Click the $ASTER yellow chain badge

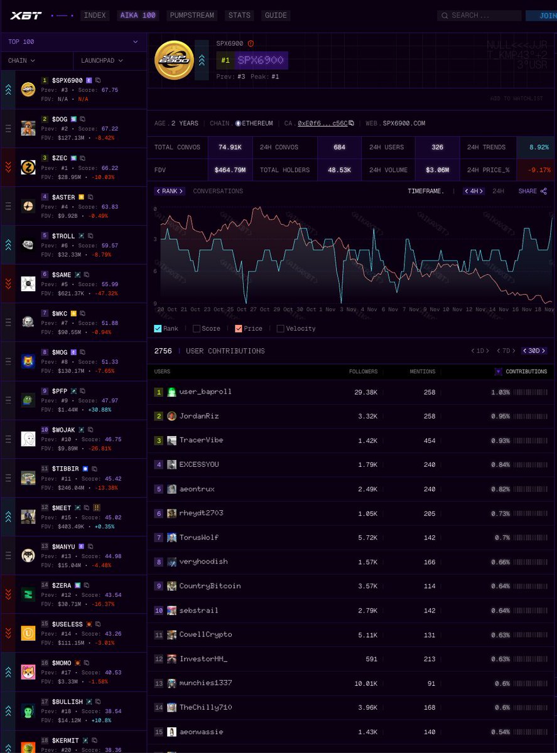tap(82, 197)
